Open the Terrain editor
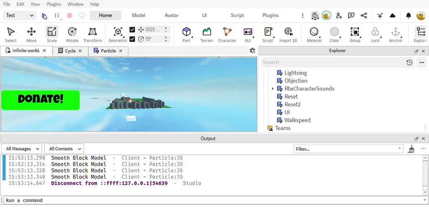 (x=207, y=34)
